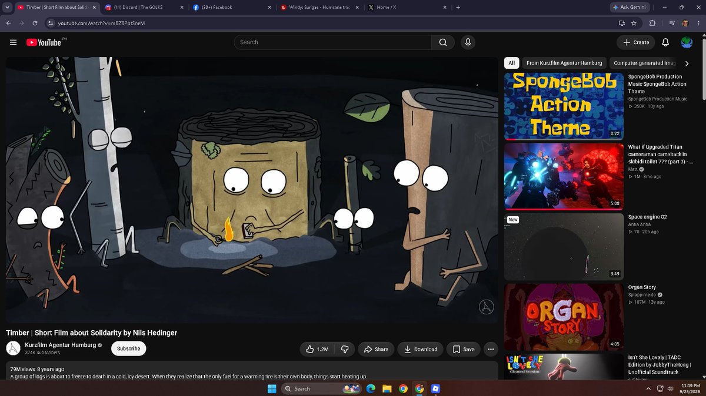Open the Chrome profile avatar in the toolbar
706x396 pixels.
point(685,23)
